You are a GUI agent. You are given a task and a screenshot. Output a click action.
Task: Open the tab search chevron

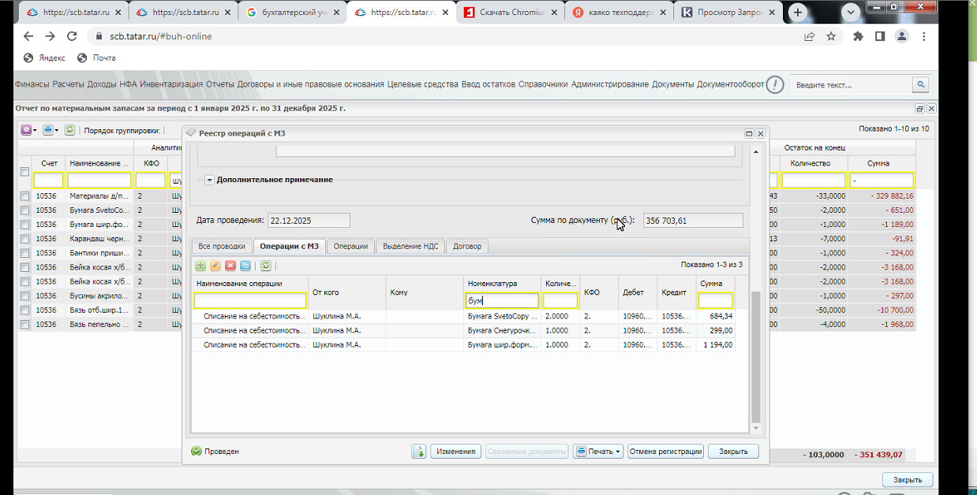[x=851, y=12]
